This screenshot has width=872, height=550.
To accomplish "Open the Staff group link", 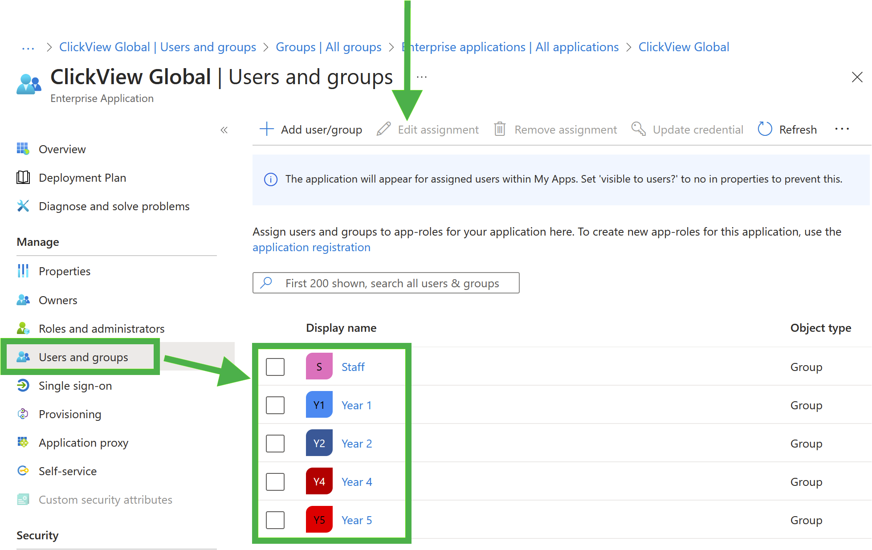I will [x=353, y=367].
